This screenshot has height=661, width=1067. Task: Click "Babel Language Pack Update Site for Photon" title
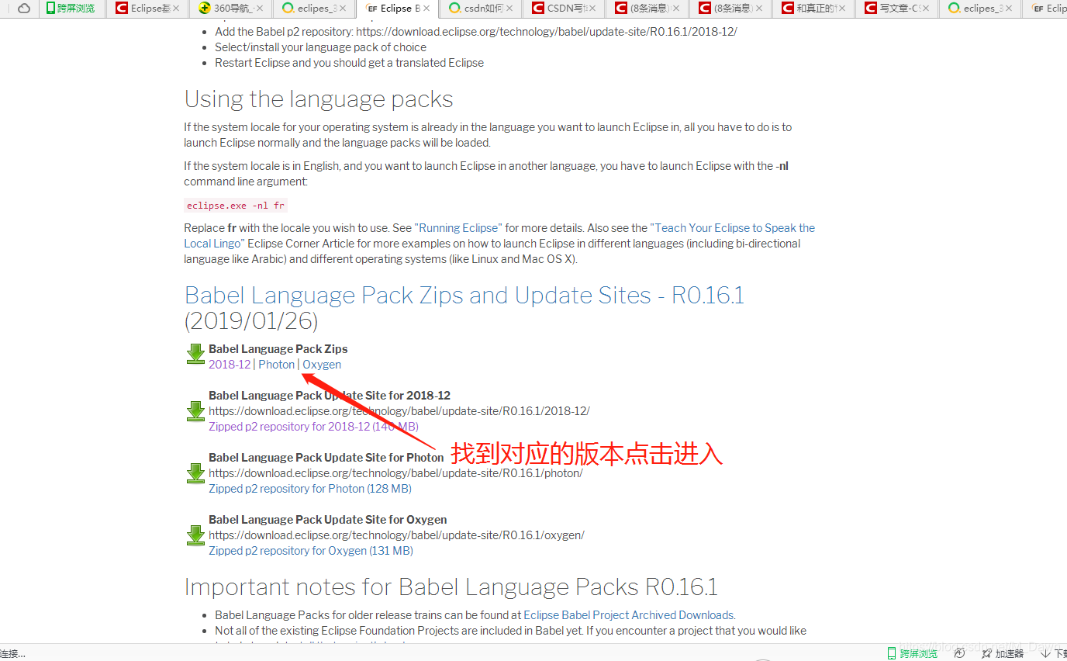(326, 458)
